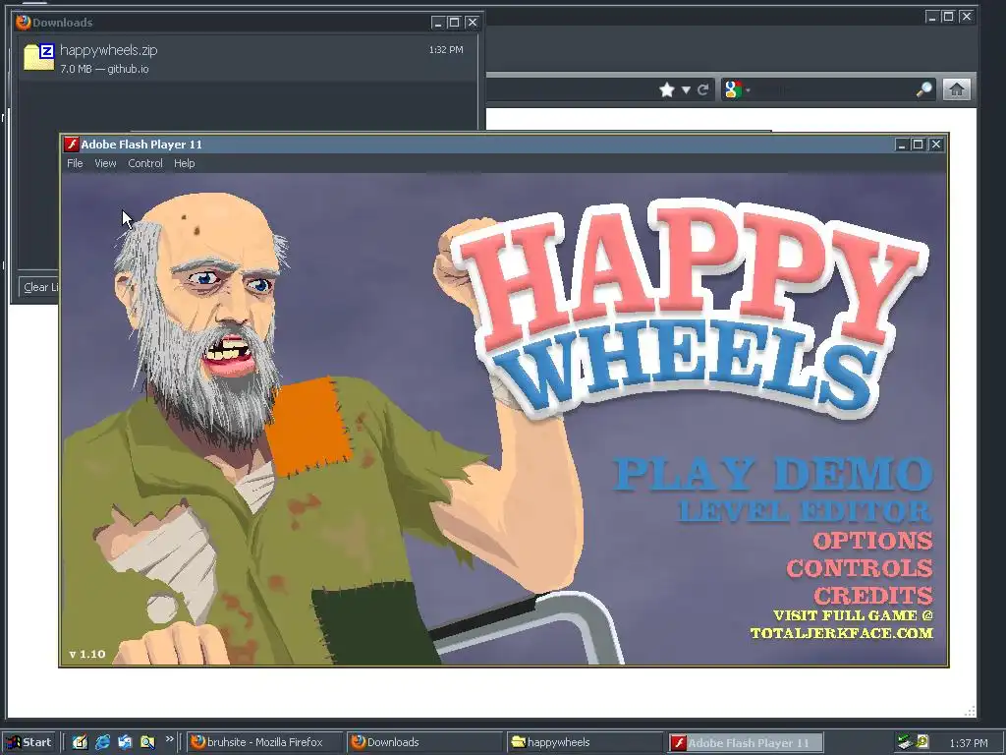This screenshot has width=1006, height=755.
Task: Maximize the Adobe Flash Player window
Action: point(919,145)
